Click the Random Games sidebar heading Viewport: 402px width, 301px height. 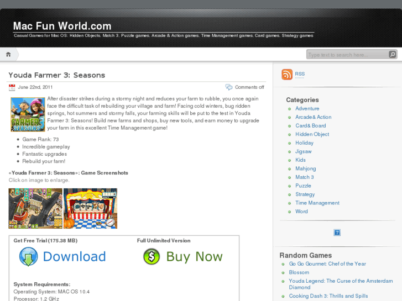click(x=306, y=255)
